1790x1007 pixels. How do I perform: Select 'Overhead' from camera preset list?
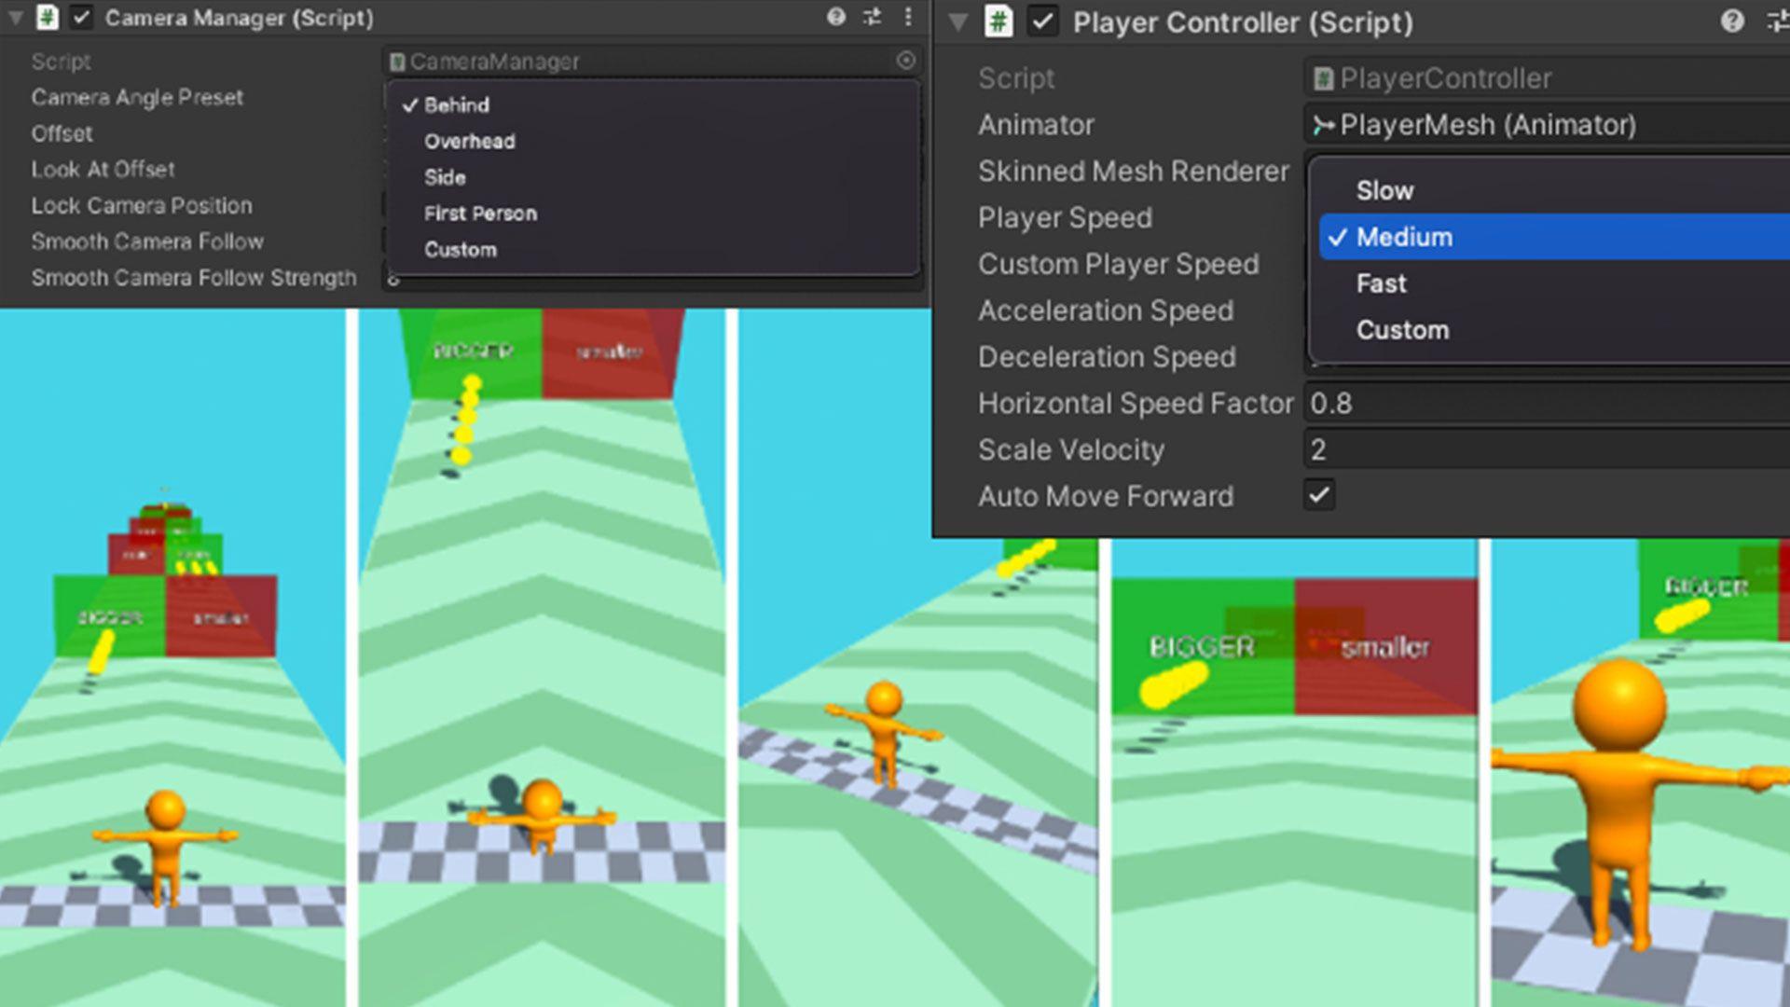pos(468,140)
